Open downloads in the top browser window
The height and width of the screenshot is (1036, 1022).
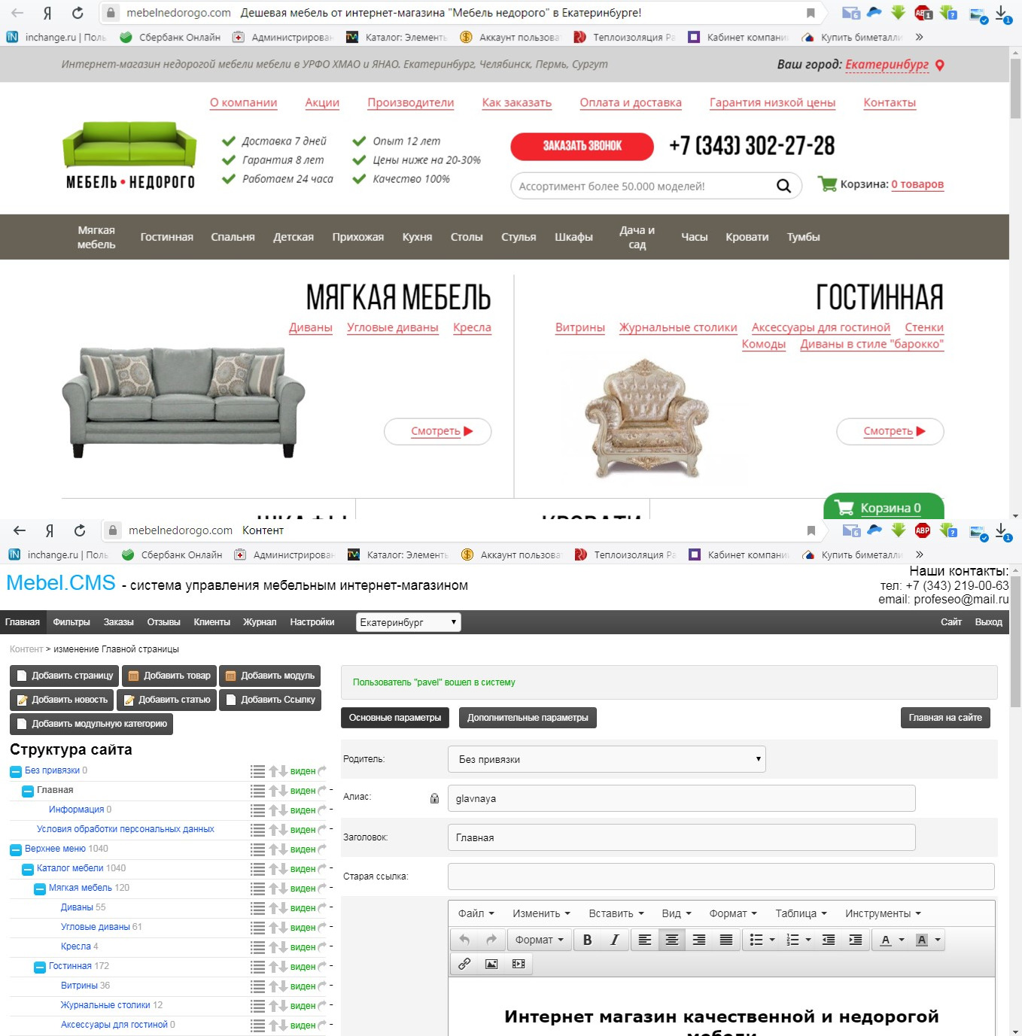coord(1003,14)
